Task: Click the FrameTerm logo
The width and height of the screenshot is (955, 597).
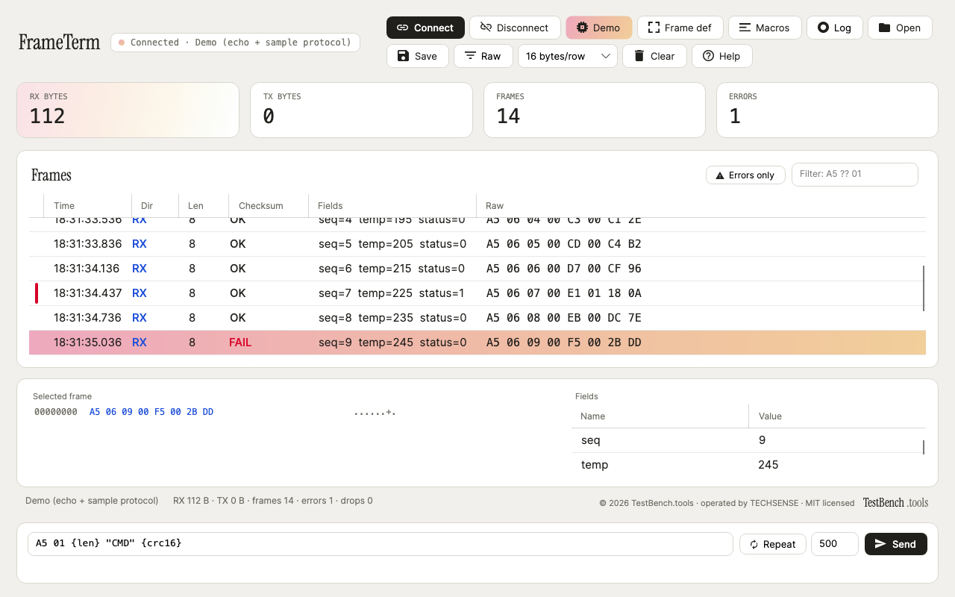Action: pos(59,42)
